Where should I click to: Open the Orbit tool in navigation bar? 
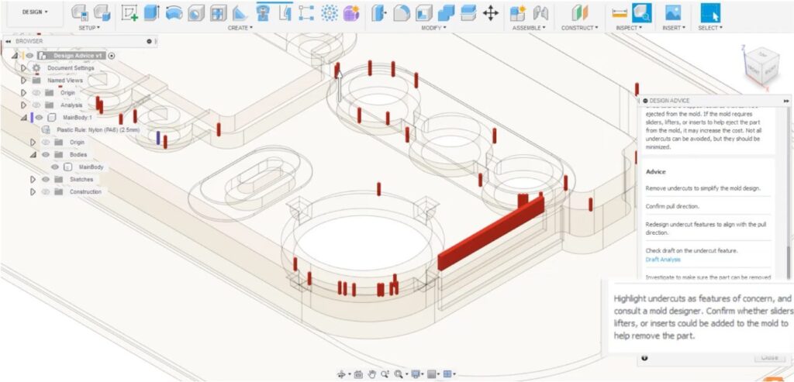pos(342,374)
